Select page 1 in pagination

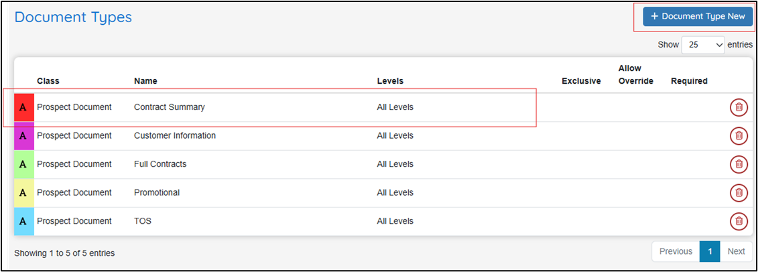pyautogui.click(x=710, y=251)
